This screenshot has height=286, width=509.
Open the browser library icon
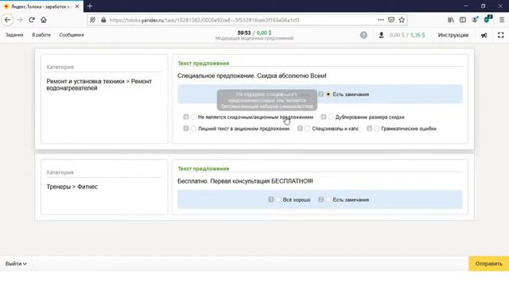coord(451,20)
